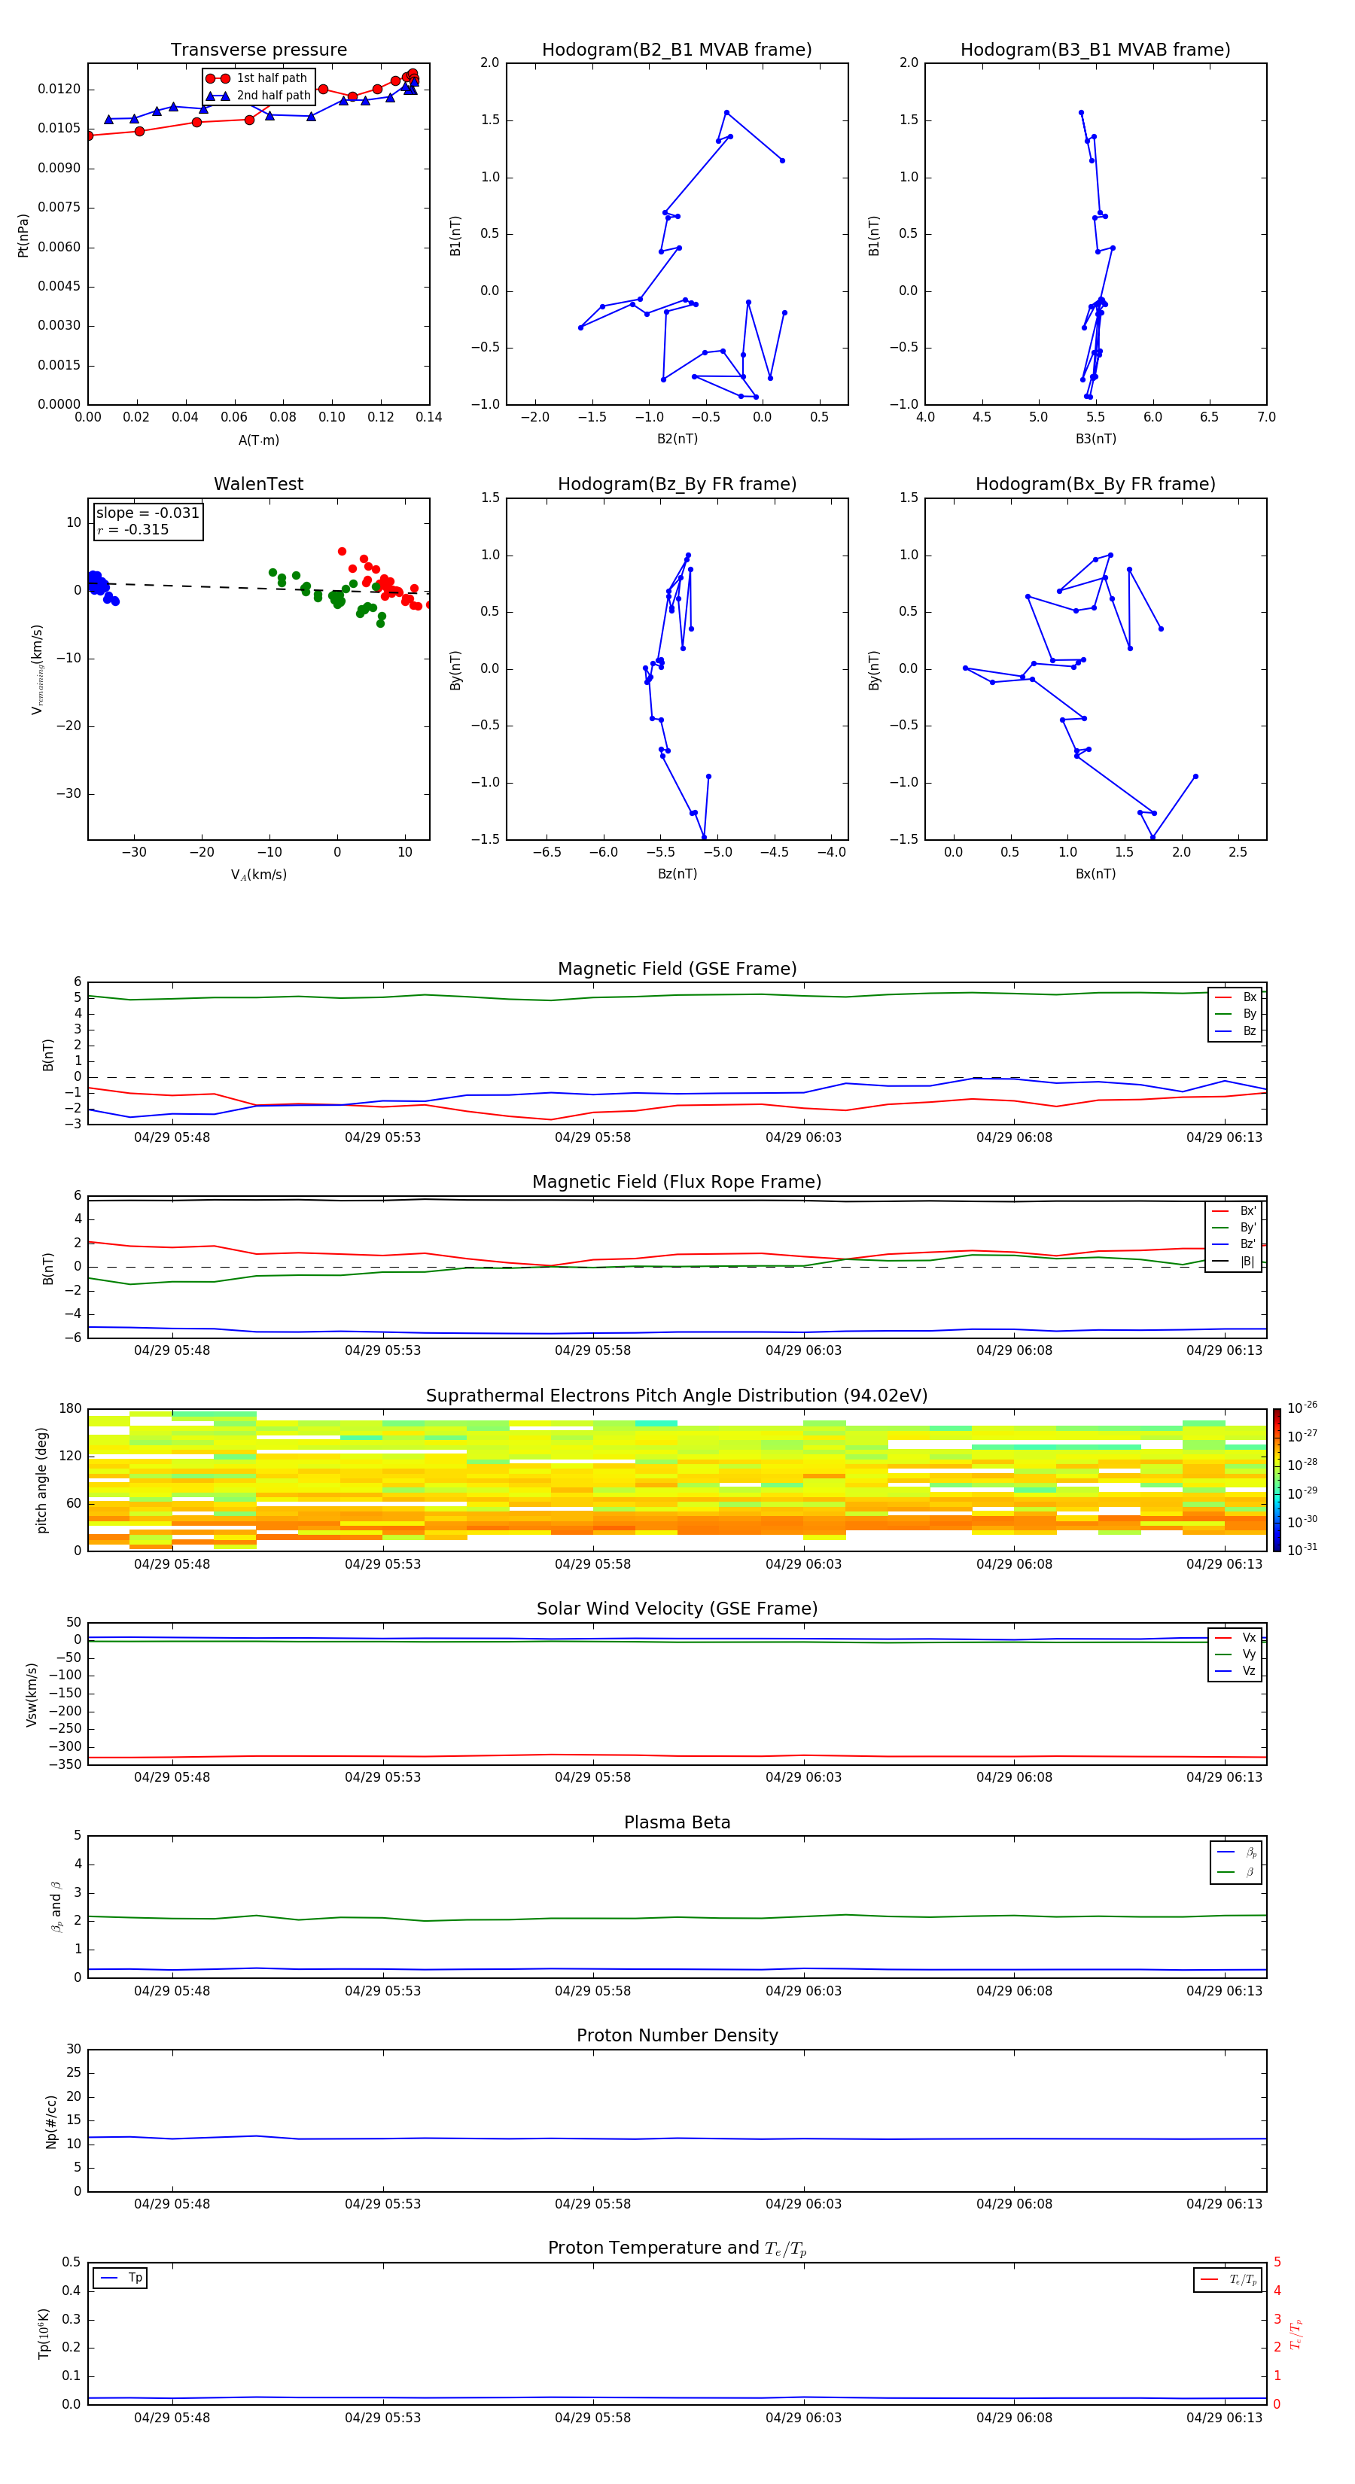This screenshot has height=2484, width=1355.
Task: Select the Bz legend entry in the GSE Frame panel
Action: tap(1235, 1030)
